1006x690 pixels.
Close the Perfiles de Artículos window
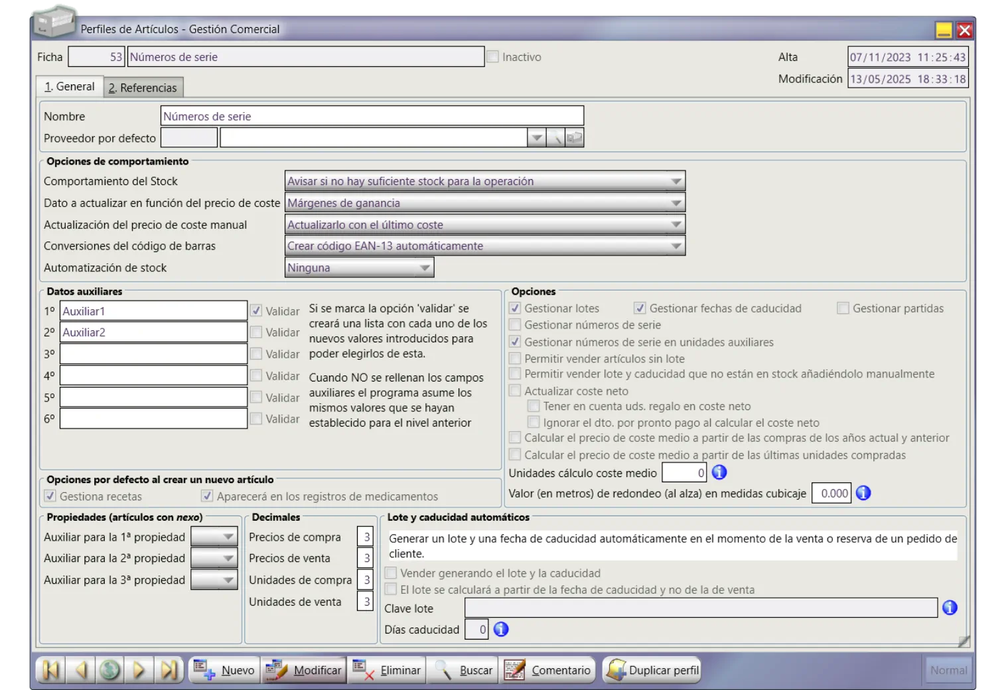pyautogui.click(x=965, y=30)
